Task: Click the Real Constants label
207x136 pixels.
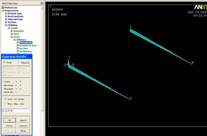Action: [x=16, y=16]
